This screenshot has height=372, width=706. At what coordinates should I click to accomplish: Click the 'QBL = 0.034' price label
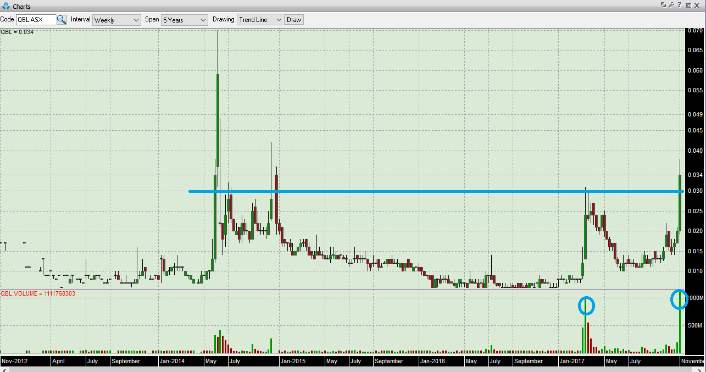click(x=17, y=32)
